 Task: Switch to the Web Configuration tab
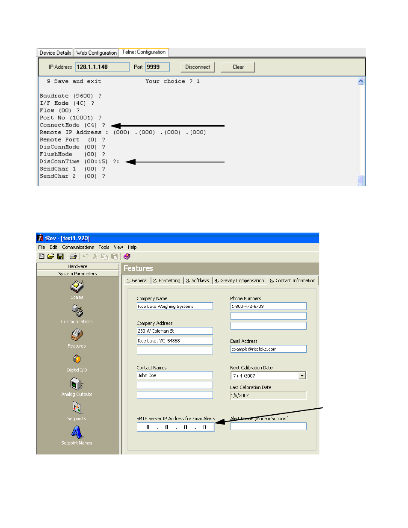[96, 53]
